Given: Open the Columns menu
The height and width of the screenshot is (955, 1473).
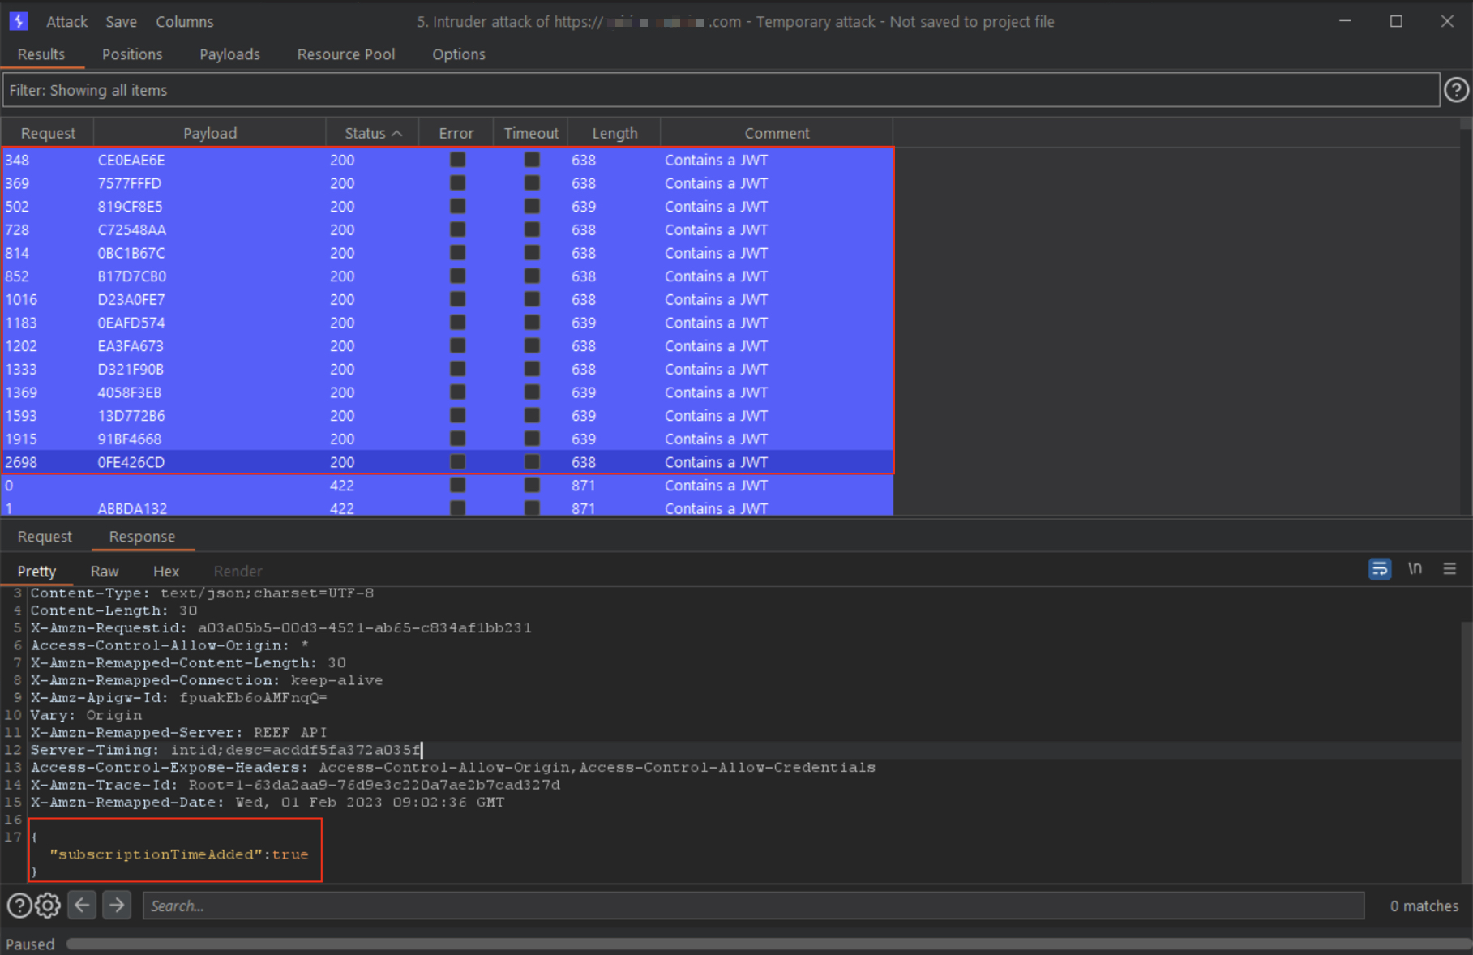Looking at the screenshot, I should point(184,22).
